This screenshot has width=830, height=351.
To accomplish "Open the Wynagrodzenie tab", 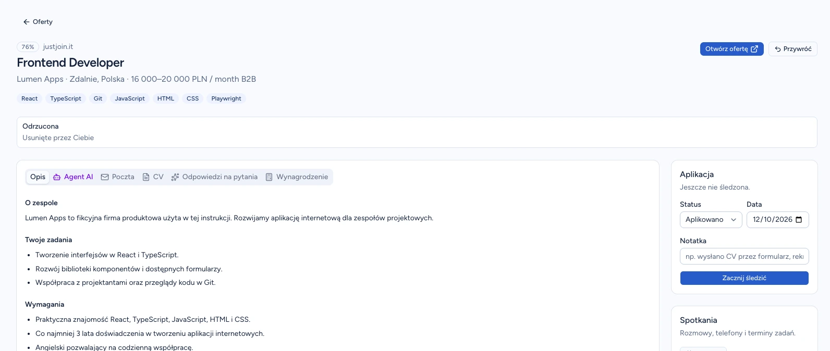I will 297,177.
